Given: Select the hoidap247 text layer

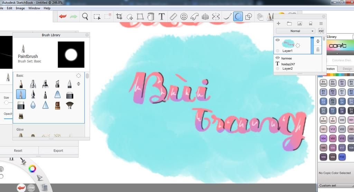Looking at the screenshot, I should point(288,64).
